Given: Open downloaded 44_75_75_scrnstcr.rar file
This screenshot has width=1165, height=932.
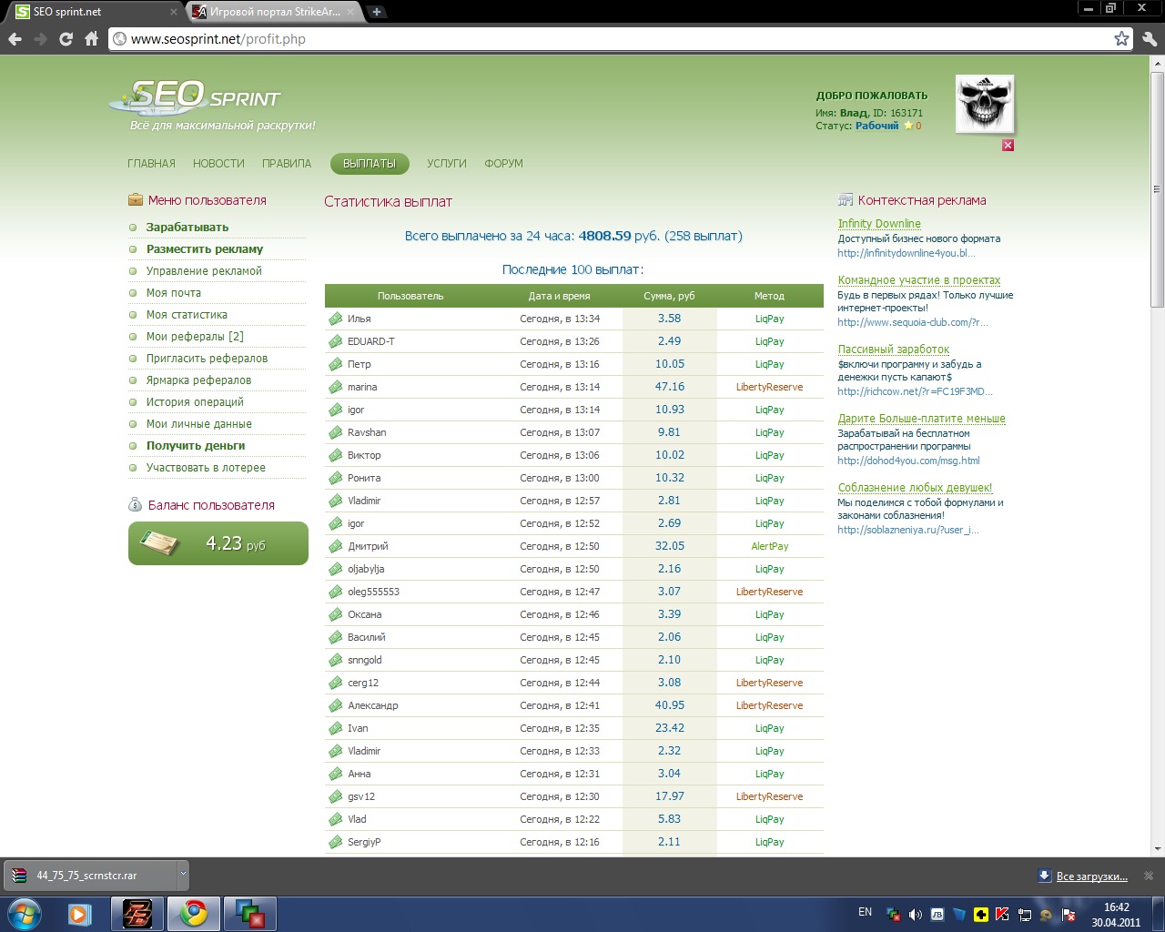Looking at the screenshot, I should tap(87, 876).
